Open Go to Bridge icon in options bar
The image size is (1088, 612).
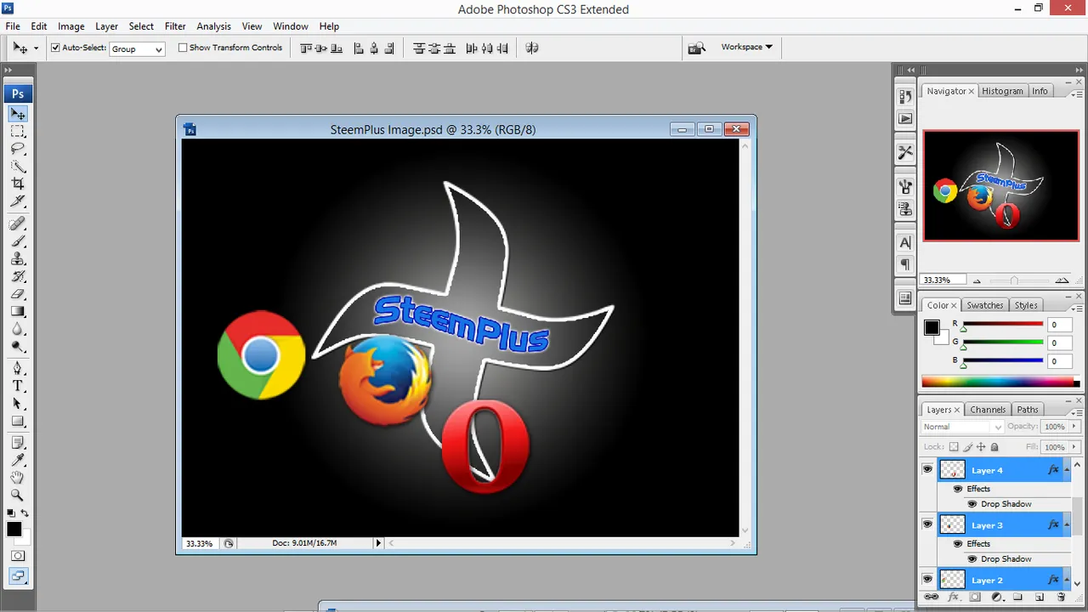(697, 48)
